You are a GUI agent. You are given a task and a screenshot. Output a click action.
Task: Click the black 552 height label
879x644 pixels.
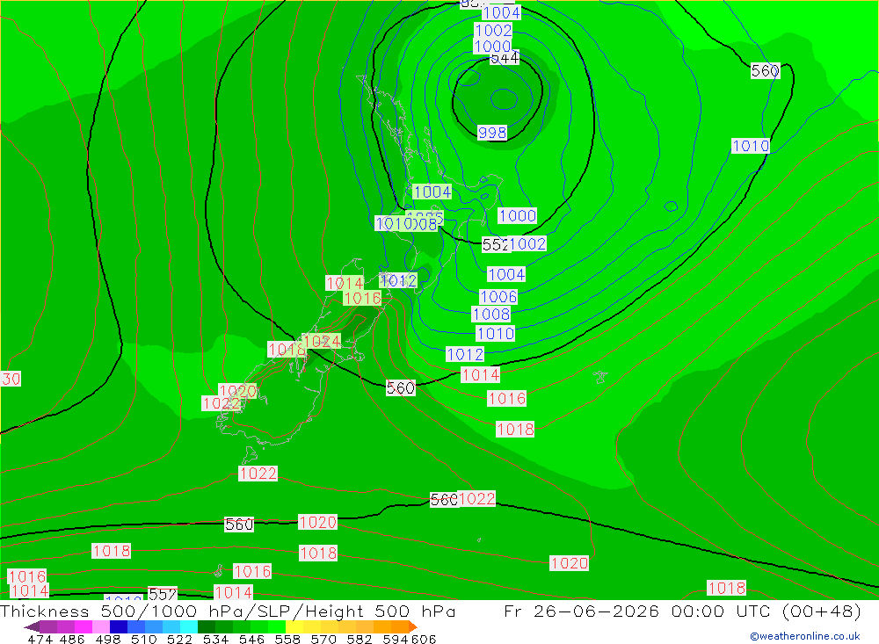point(496,244)
